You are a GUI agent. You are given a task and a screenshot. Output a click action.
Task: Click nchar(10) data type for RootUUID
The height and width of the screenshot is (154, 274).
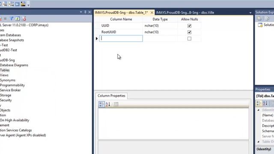[160, 32]
